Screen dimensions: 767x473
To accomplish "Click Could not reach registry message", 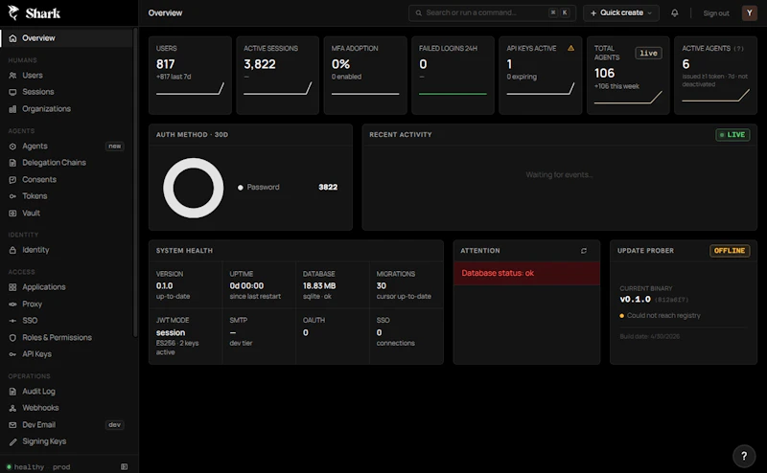I will [x=663, y=316].
